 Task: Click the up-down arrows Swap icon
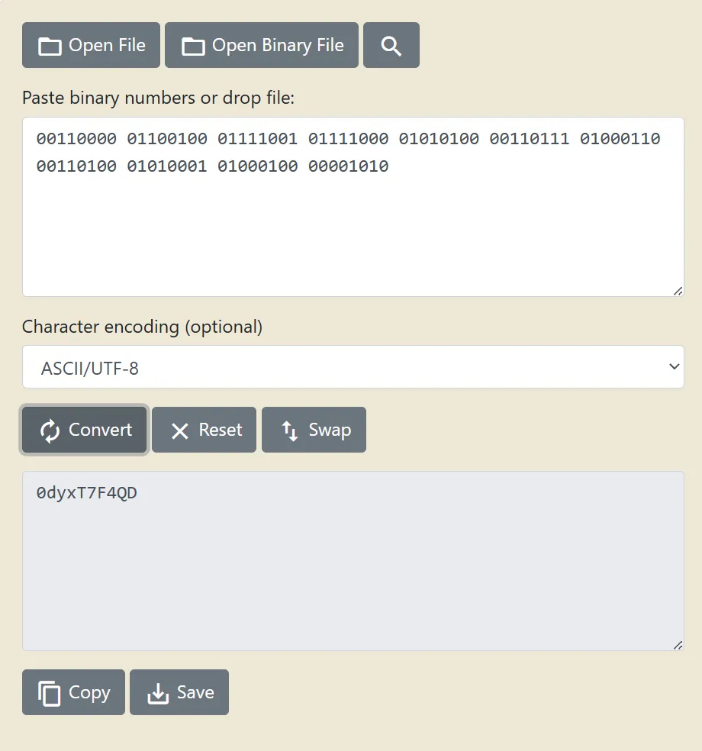290,431
